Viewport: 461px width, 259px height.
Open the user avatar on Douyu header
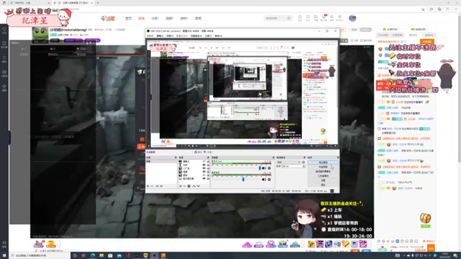tap(353, 18)
